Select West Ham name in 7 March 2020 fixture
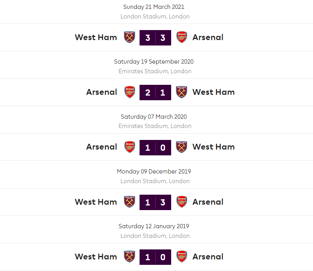This screenshot has height=271, width=313. coord(213,147)
